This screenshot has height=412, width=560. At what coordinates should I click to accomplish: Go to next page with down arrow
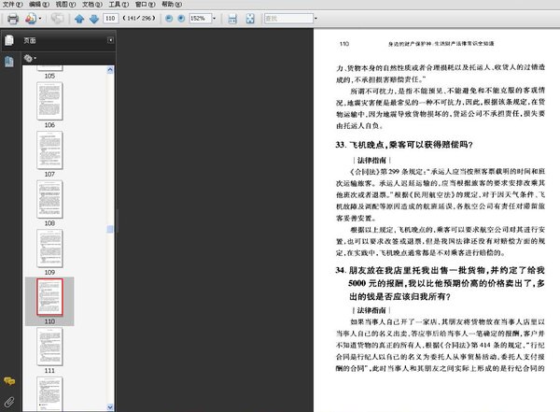tap(93, 19)
